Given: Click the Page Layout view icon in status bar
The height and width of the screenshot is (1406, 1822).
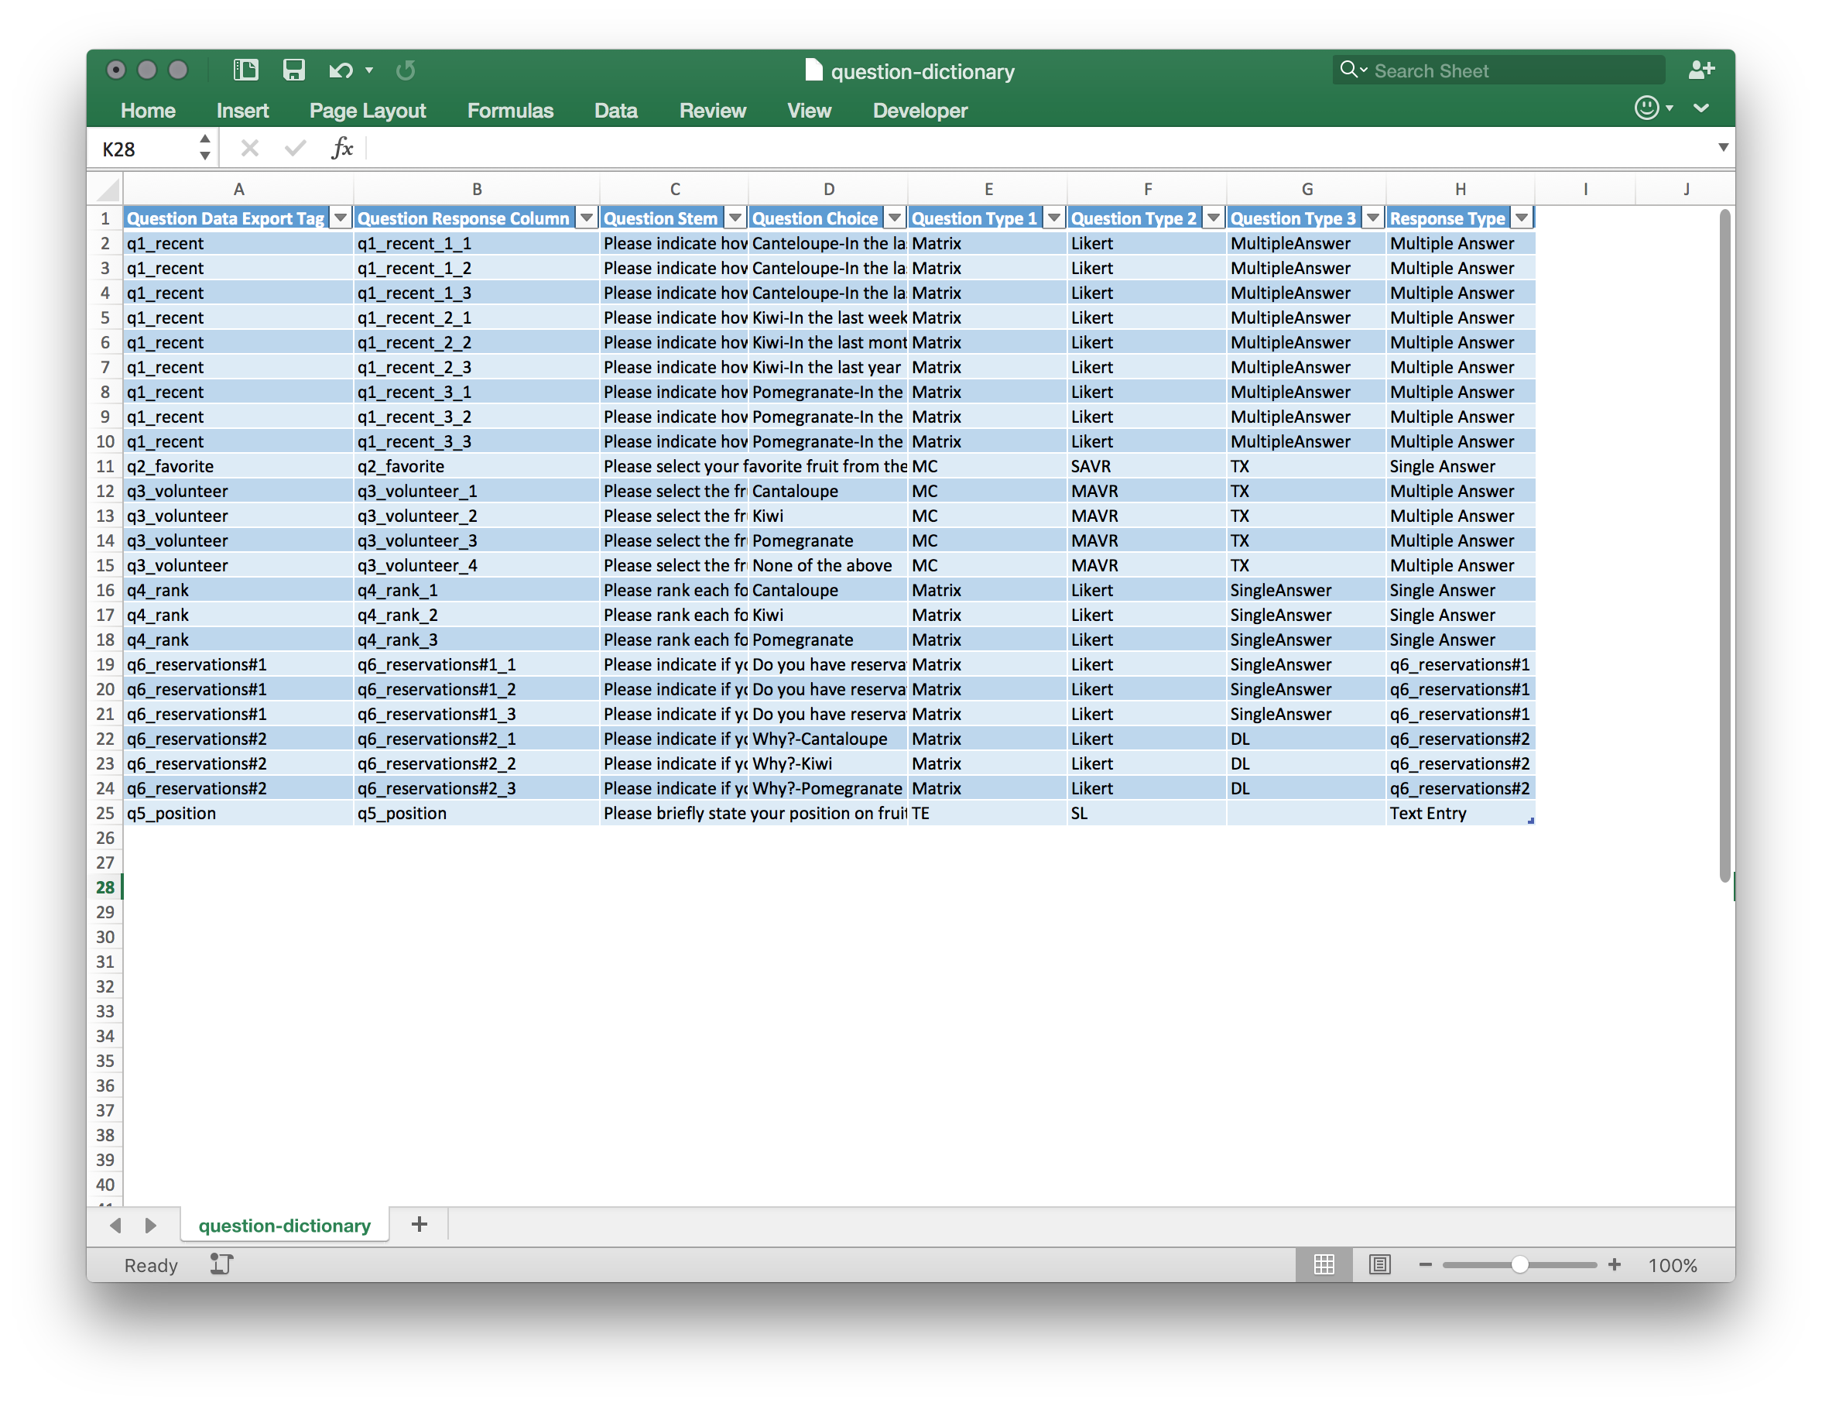Looking at the screenshot, I should pos(1380,1264).
